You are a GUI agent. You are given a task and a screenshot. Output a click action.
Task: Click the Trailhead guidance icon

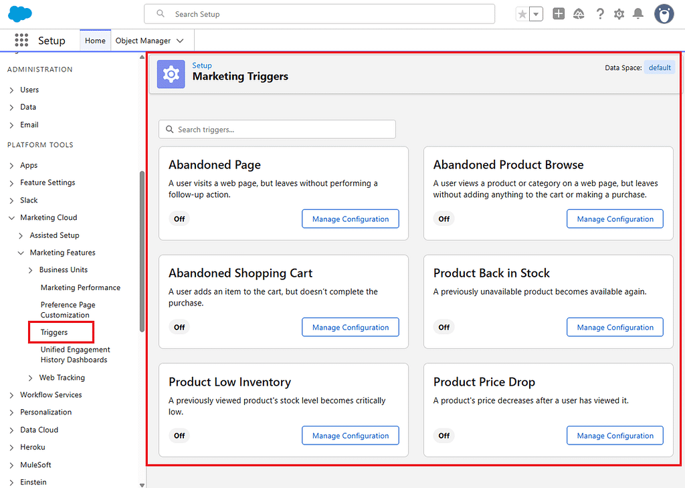click(x=579, y=14)
